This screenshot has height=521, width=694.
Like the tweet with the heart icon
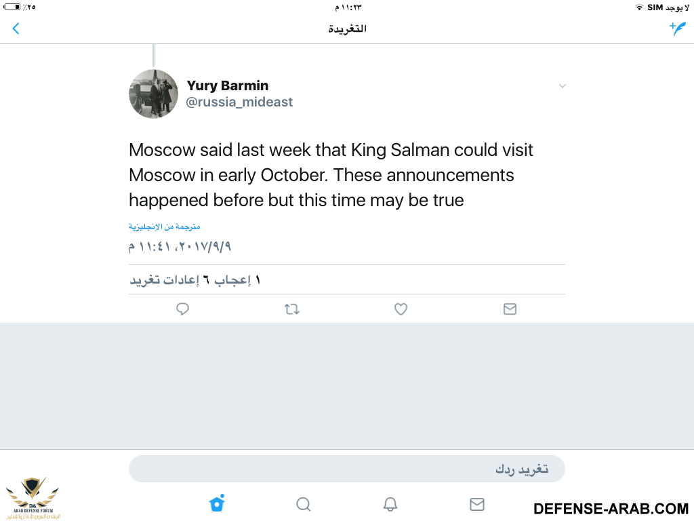(x=401, y=309)
